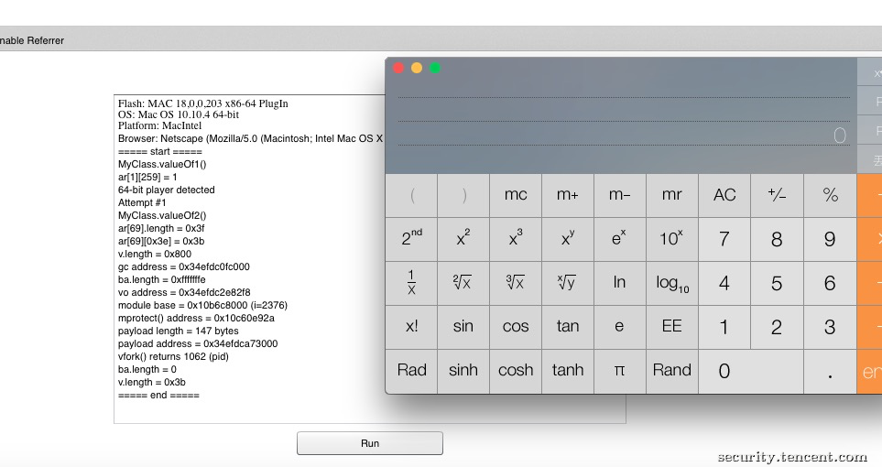The height and width of the screenshot is (467, 882).
Task: Switch angle mode with Rad key
Action: coord(411,371)
